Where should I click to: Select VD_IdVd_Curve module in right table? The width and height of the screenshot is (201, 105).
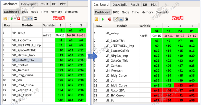122,86
